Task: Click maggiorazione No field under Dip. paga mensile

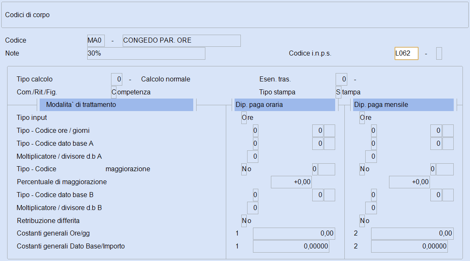Action: coord(362,169)
